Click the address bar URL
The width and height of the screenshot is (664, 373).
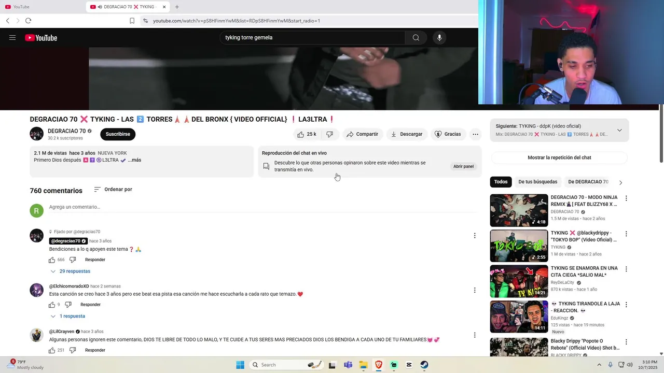237,21
